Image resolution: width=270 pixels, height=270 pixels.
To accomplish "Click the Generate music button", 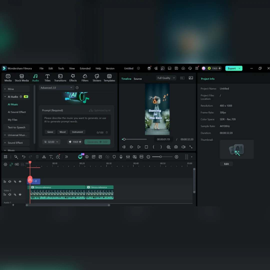I will point(97,142).
